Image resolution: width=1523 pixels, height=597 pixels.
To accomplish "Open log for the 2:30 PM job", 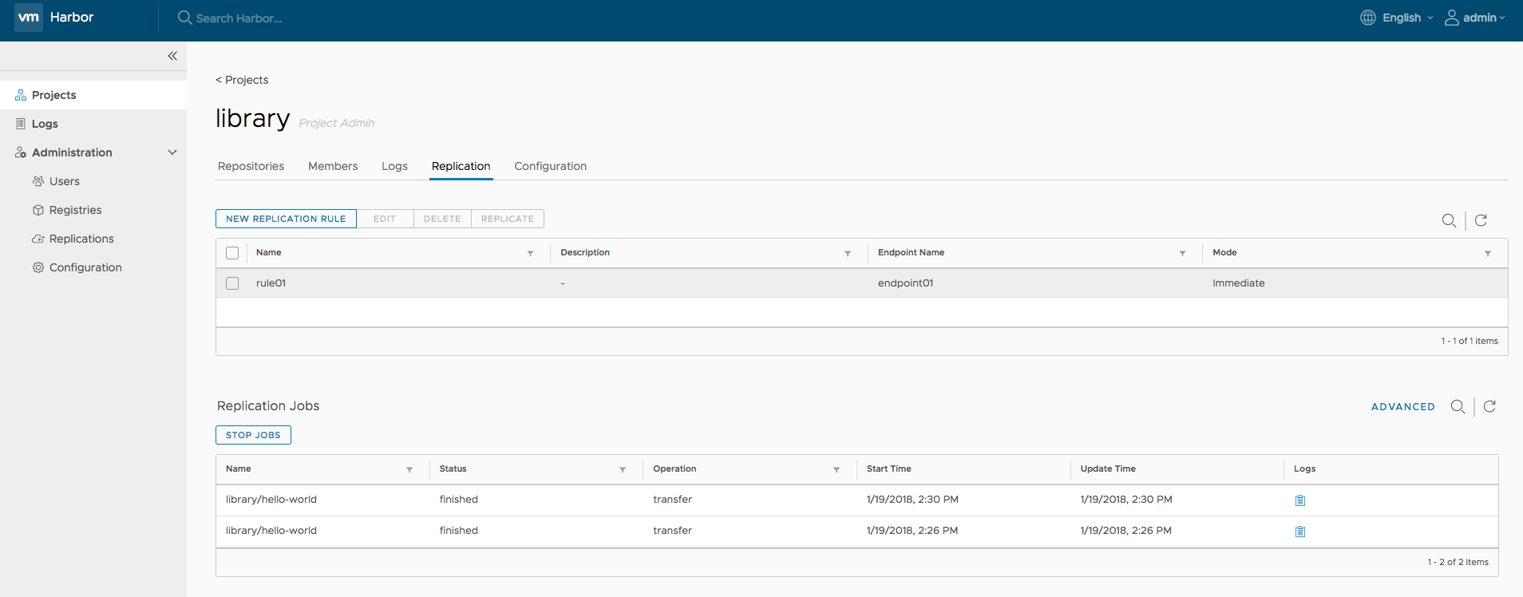I will point(1300,500).
